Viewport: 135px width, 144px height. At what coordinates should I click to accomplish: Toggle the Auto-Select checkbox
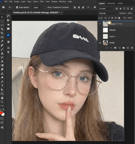[17, 7]
